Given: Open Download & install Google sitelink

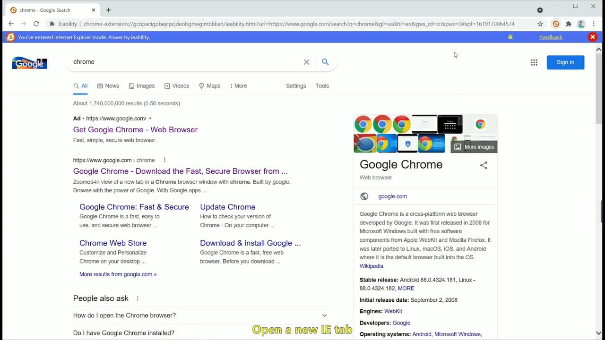Looking at the screenshot, I should 251,243.
